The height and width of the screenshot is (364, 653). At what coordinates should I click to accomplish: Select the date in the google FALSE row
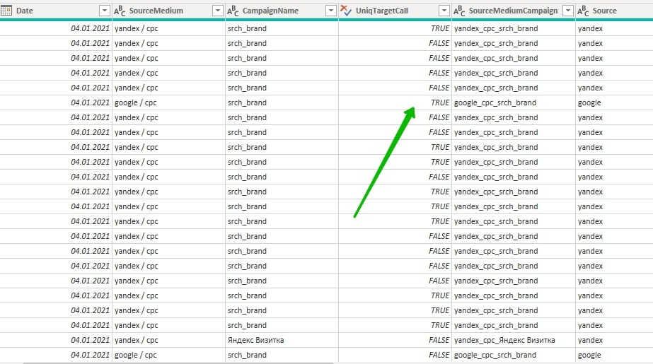[x=56, y=356]
